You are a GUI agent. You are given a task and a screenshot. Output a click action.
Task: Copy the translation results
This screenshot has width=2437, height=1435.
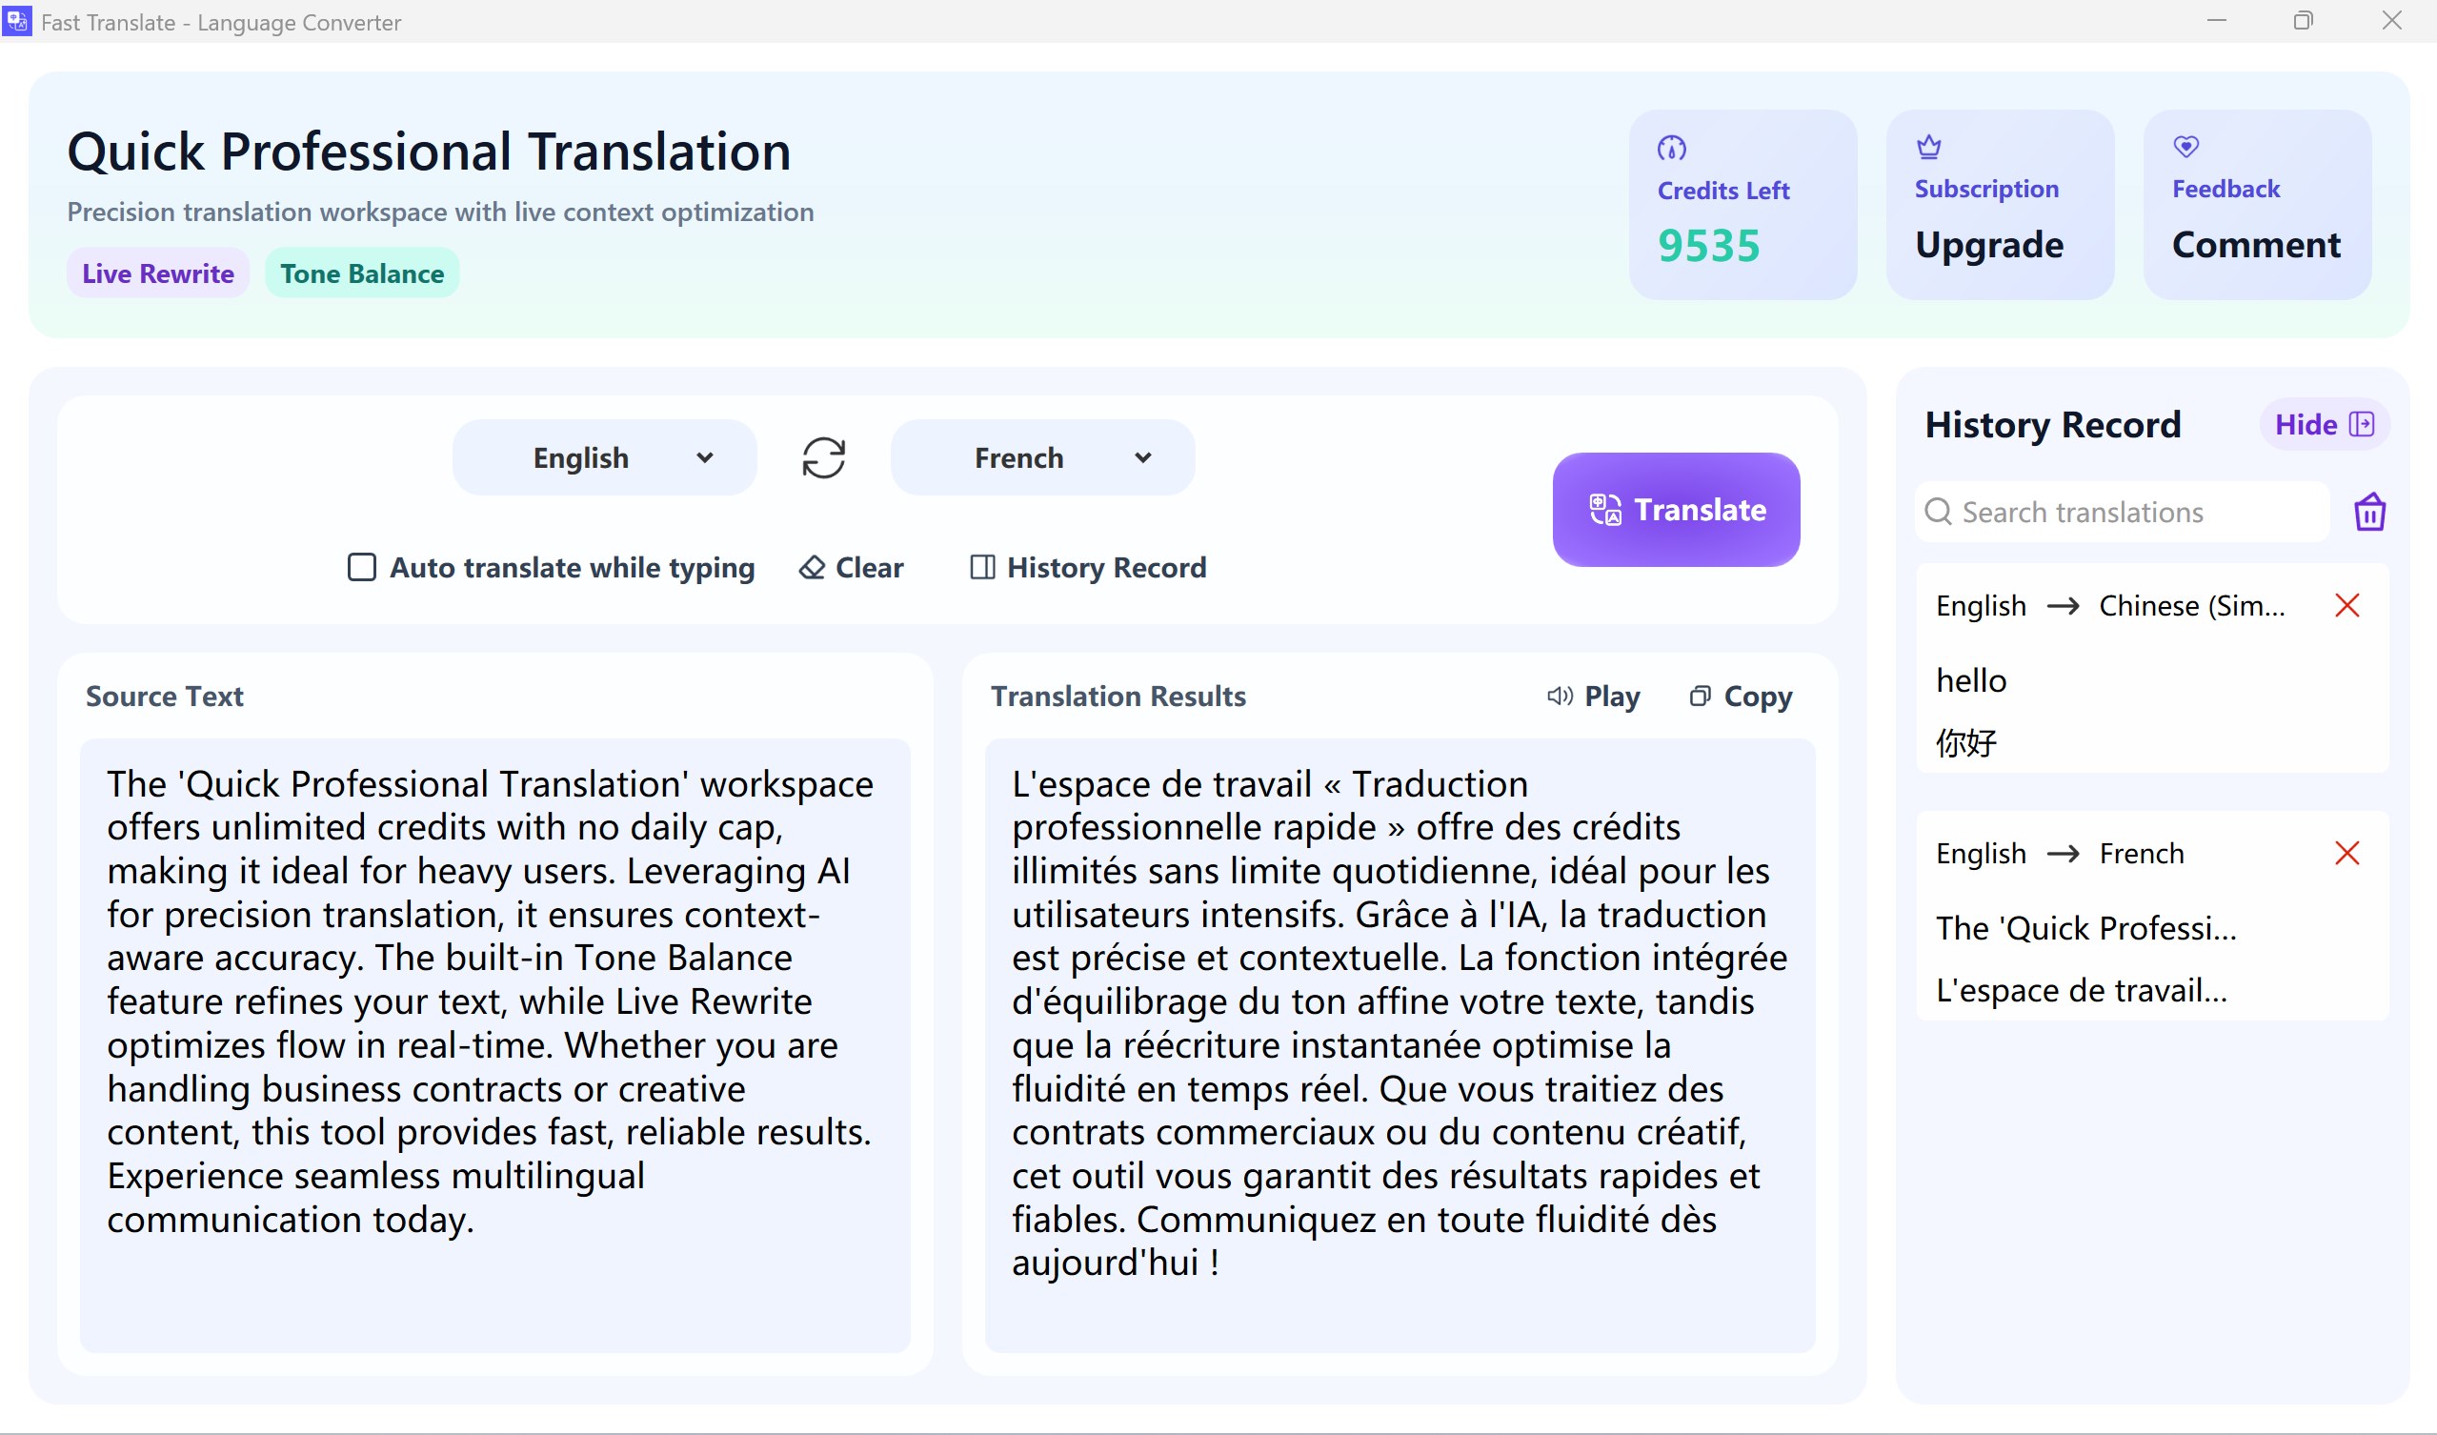click(x=1740, y=697)
